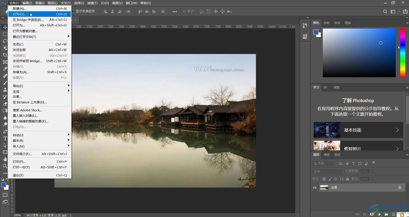
Task: Click the share icon at the top right
Action: click(x=405, y=12)
